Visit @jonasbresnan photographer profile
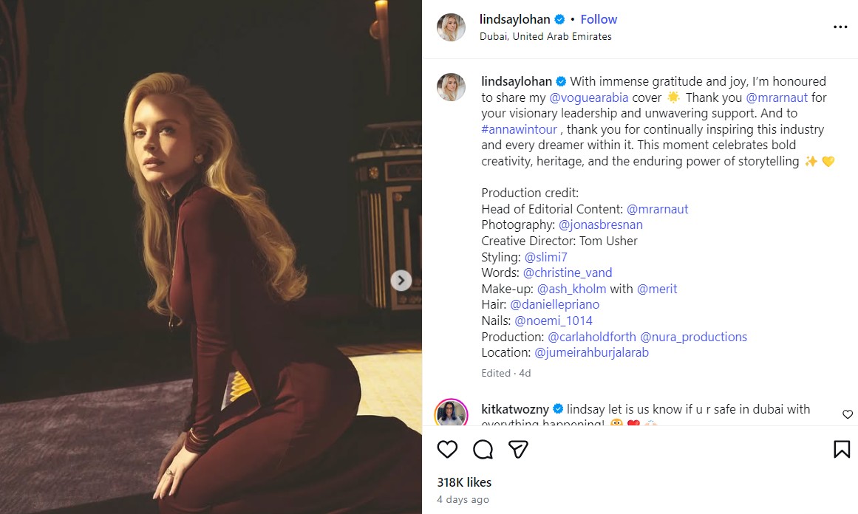This screenshot has width=858, height=514. click(600, 225)
